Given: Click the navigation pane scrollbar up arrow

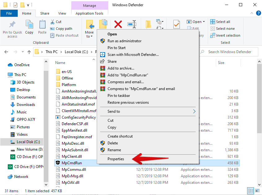Looking at the screenshot, I should tap(46, 62).
